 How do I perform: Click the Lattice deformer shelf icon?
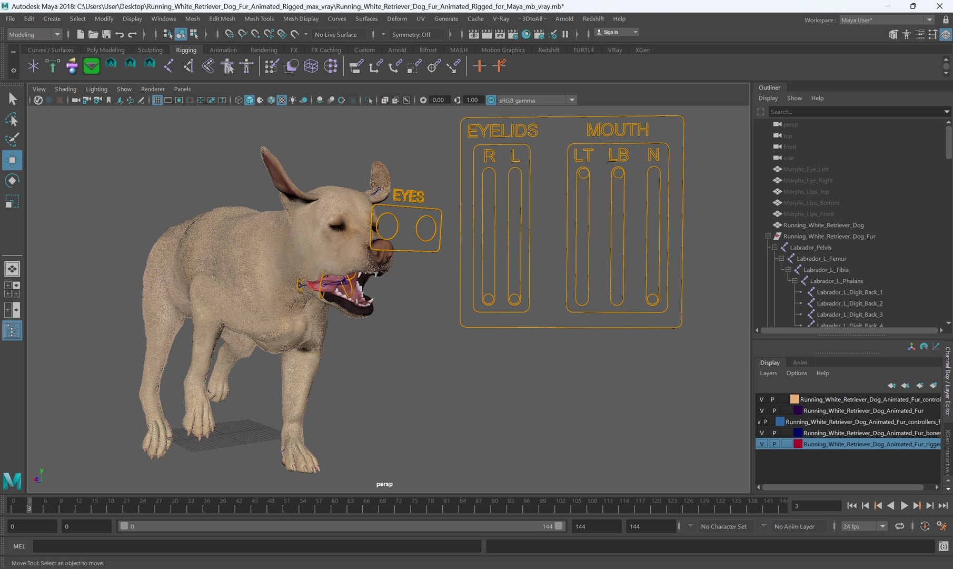point(311,66)
